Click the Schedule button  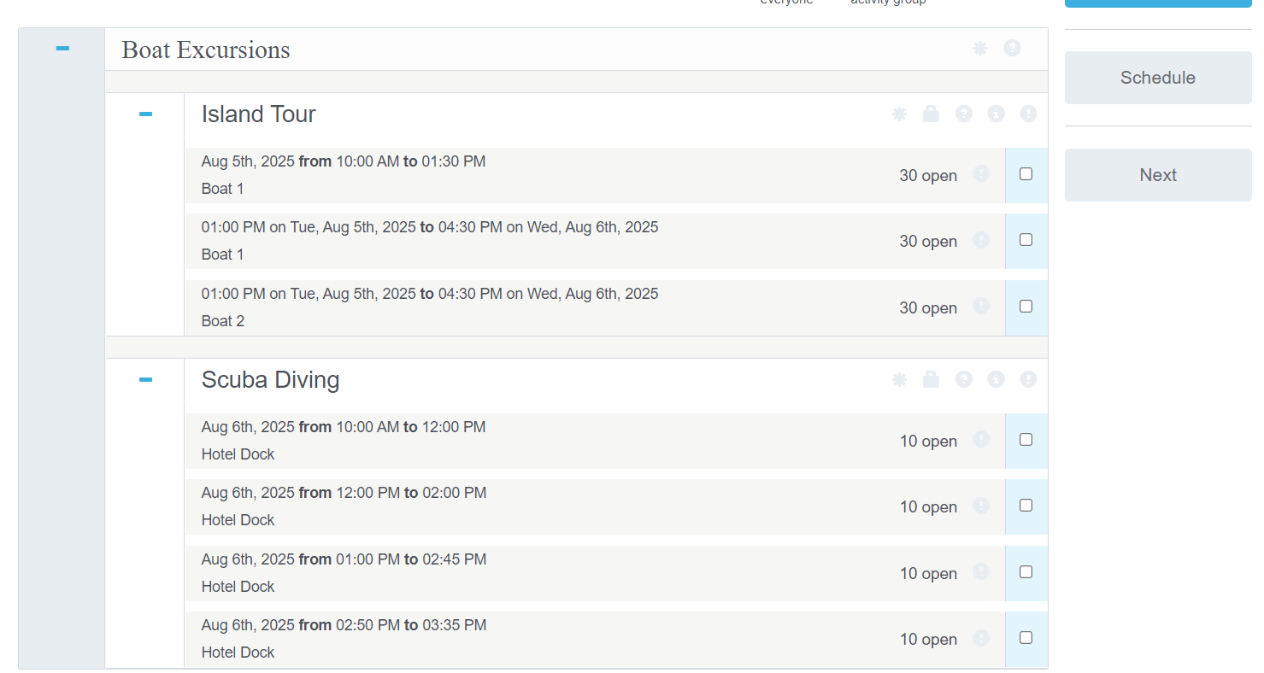1157,78
